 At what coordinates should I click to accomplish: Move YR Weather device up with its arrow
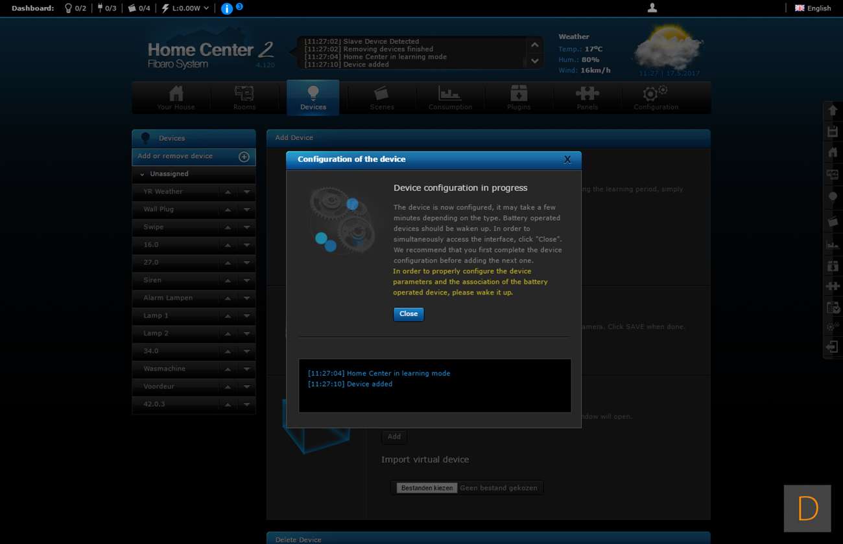[x=228, y=192]
